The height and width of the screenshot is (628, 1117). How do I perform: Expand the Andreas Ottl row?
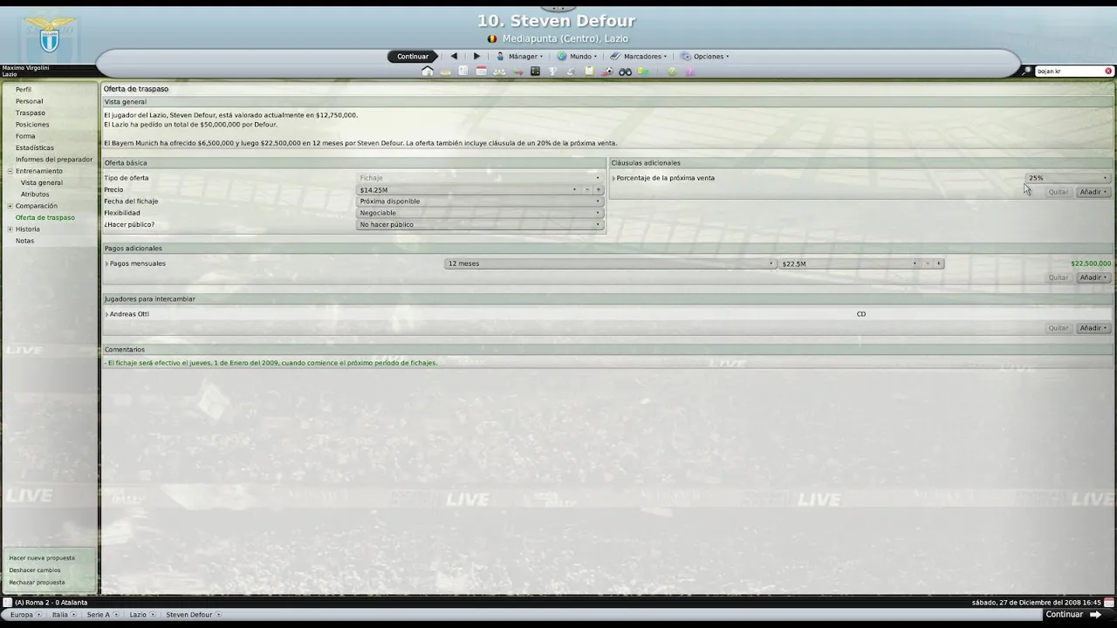tap(106, 314)
